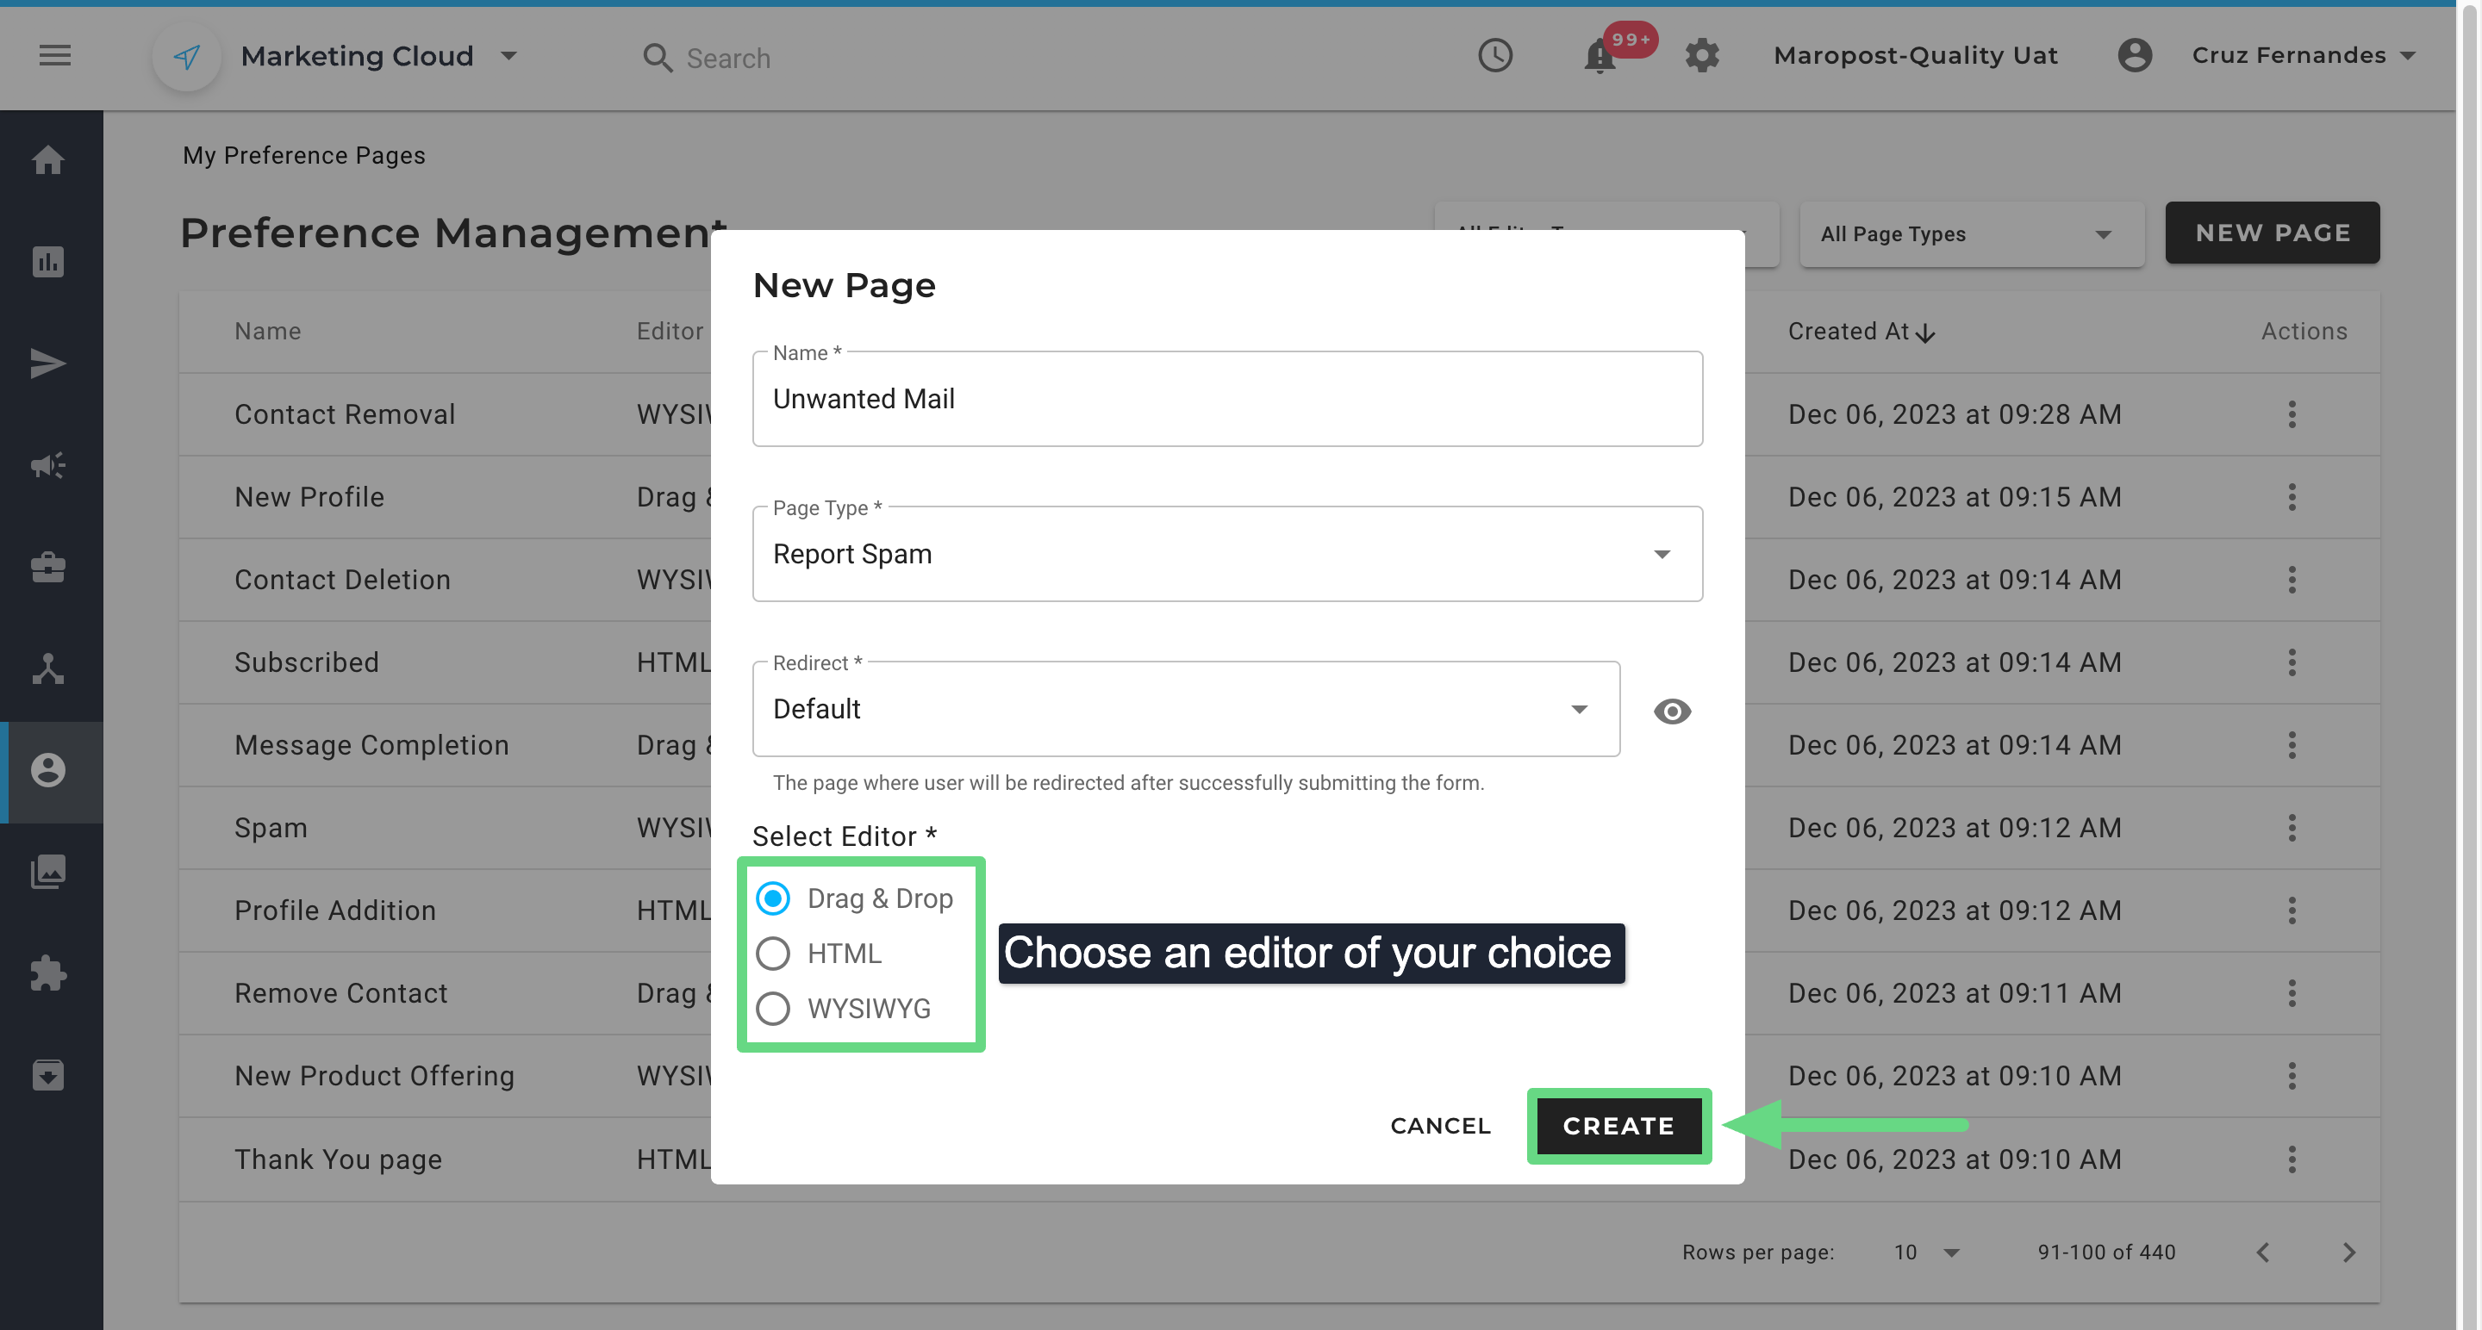The height and width of the screenshot is (1330, 2482).
Task: Click the Name input field
Action: [1226, 399]
